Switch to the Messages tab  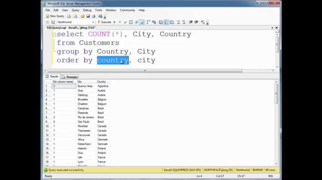(70, 77)
